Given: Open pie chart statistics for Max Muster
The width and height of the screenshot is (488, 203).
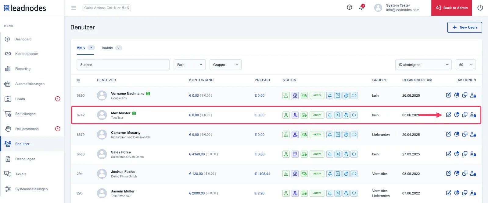Looking at the screenshot, I should [x=457, y=115].
